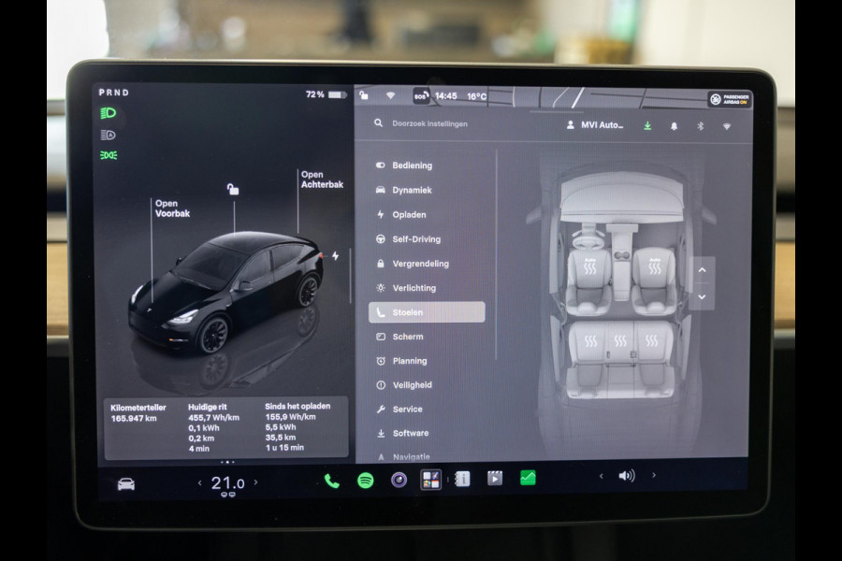This screenshot has width=842, height=561.
Task: Tap the Kilometerteller 165.947 km card
Action: (138, 413)
